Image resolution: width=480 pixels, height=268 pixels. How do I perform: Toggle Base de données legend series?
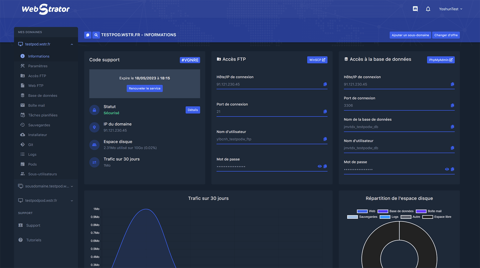coord(395,211)
